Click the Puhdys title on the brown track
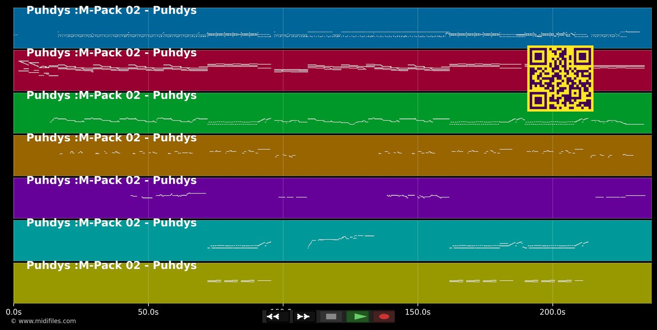The image size is (657, 330). coord(112,138)
